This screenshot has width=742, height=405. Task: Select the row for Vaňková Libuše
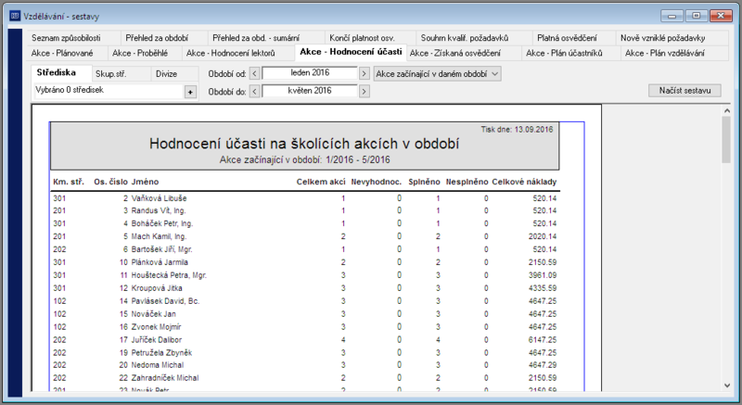(x=305, y=198)
